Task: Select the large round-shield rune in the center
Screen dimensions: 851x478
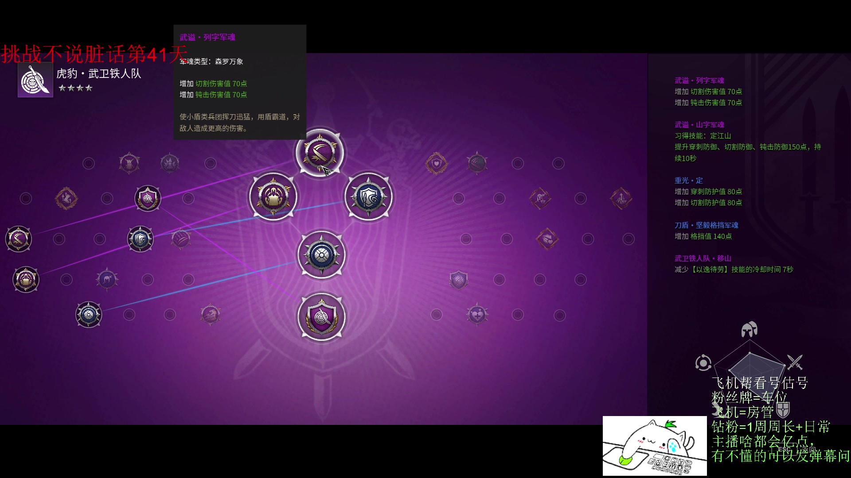Action: [321, 255]
